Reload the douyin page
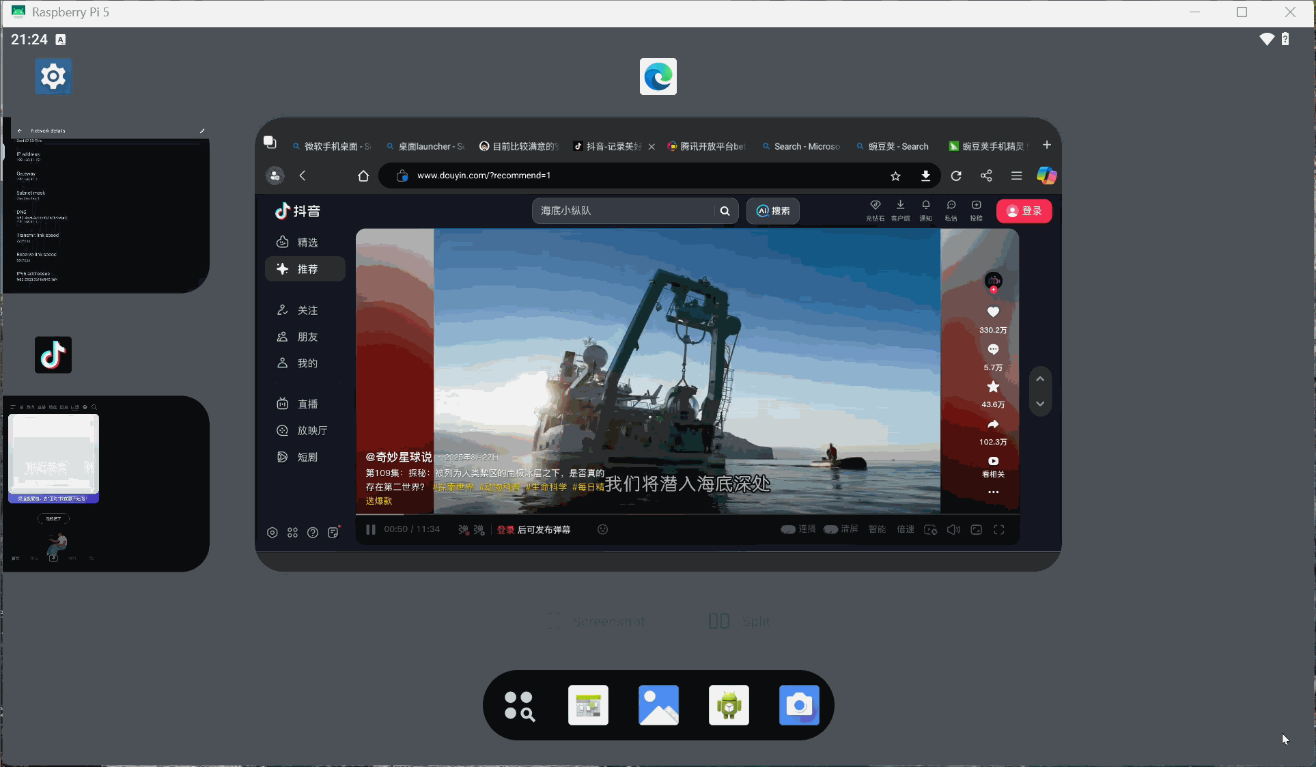This screenshot has width=1316, height=767. click(956, 176)
